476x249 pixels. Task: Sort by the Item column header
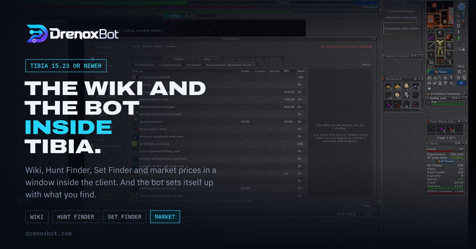[x=186, y=71]
